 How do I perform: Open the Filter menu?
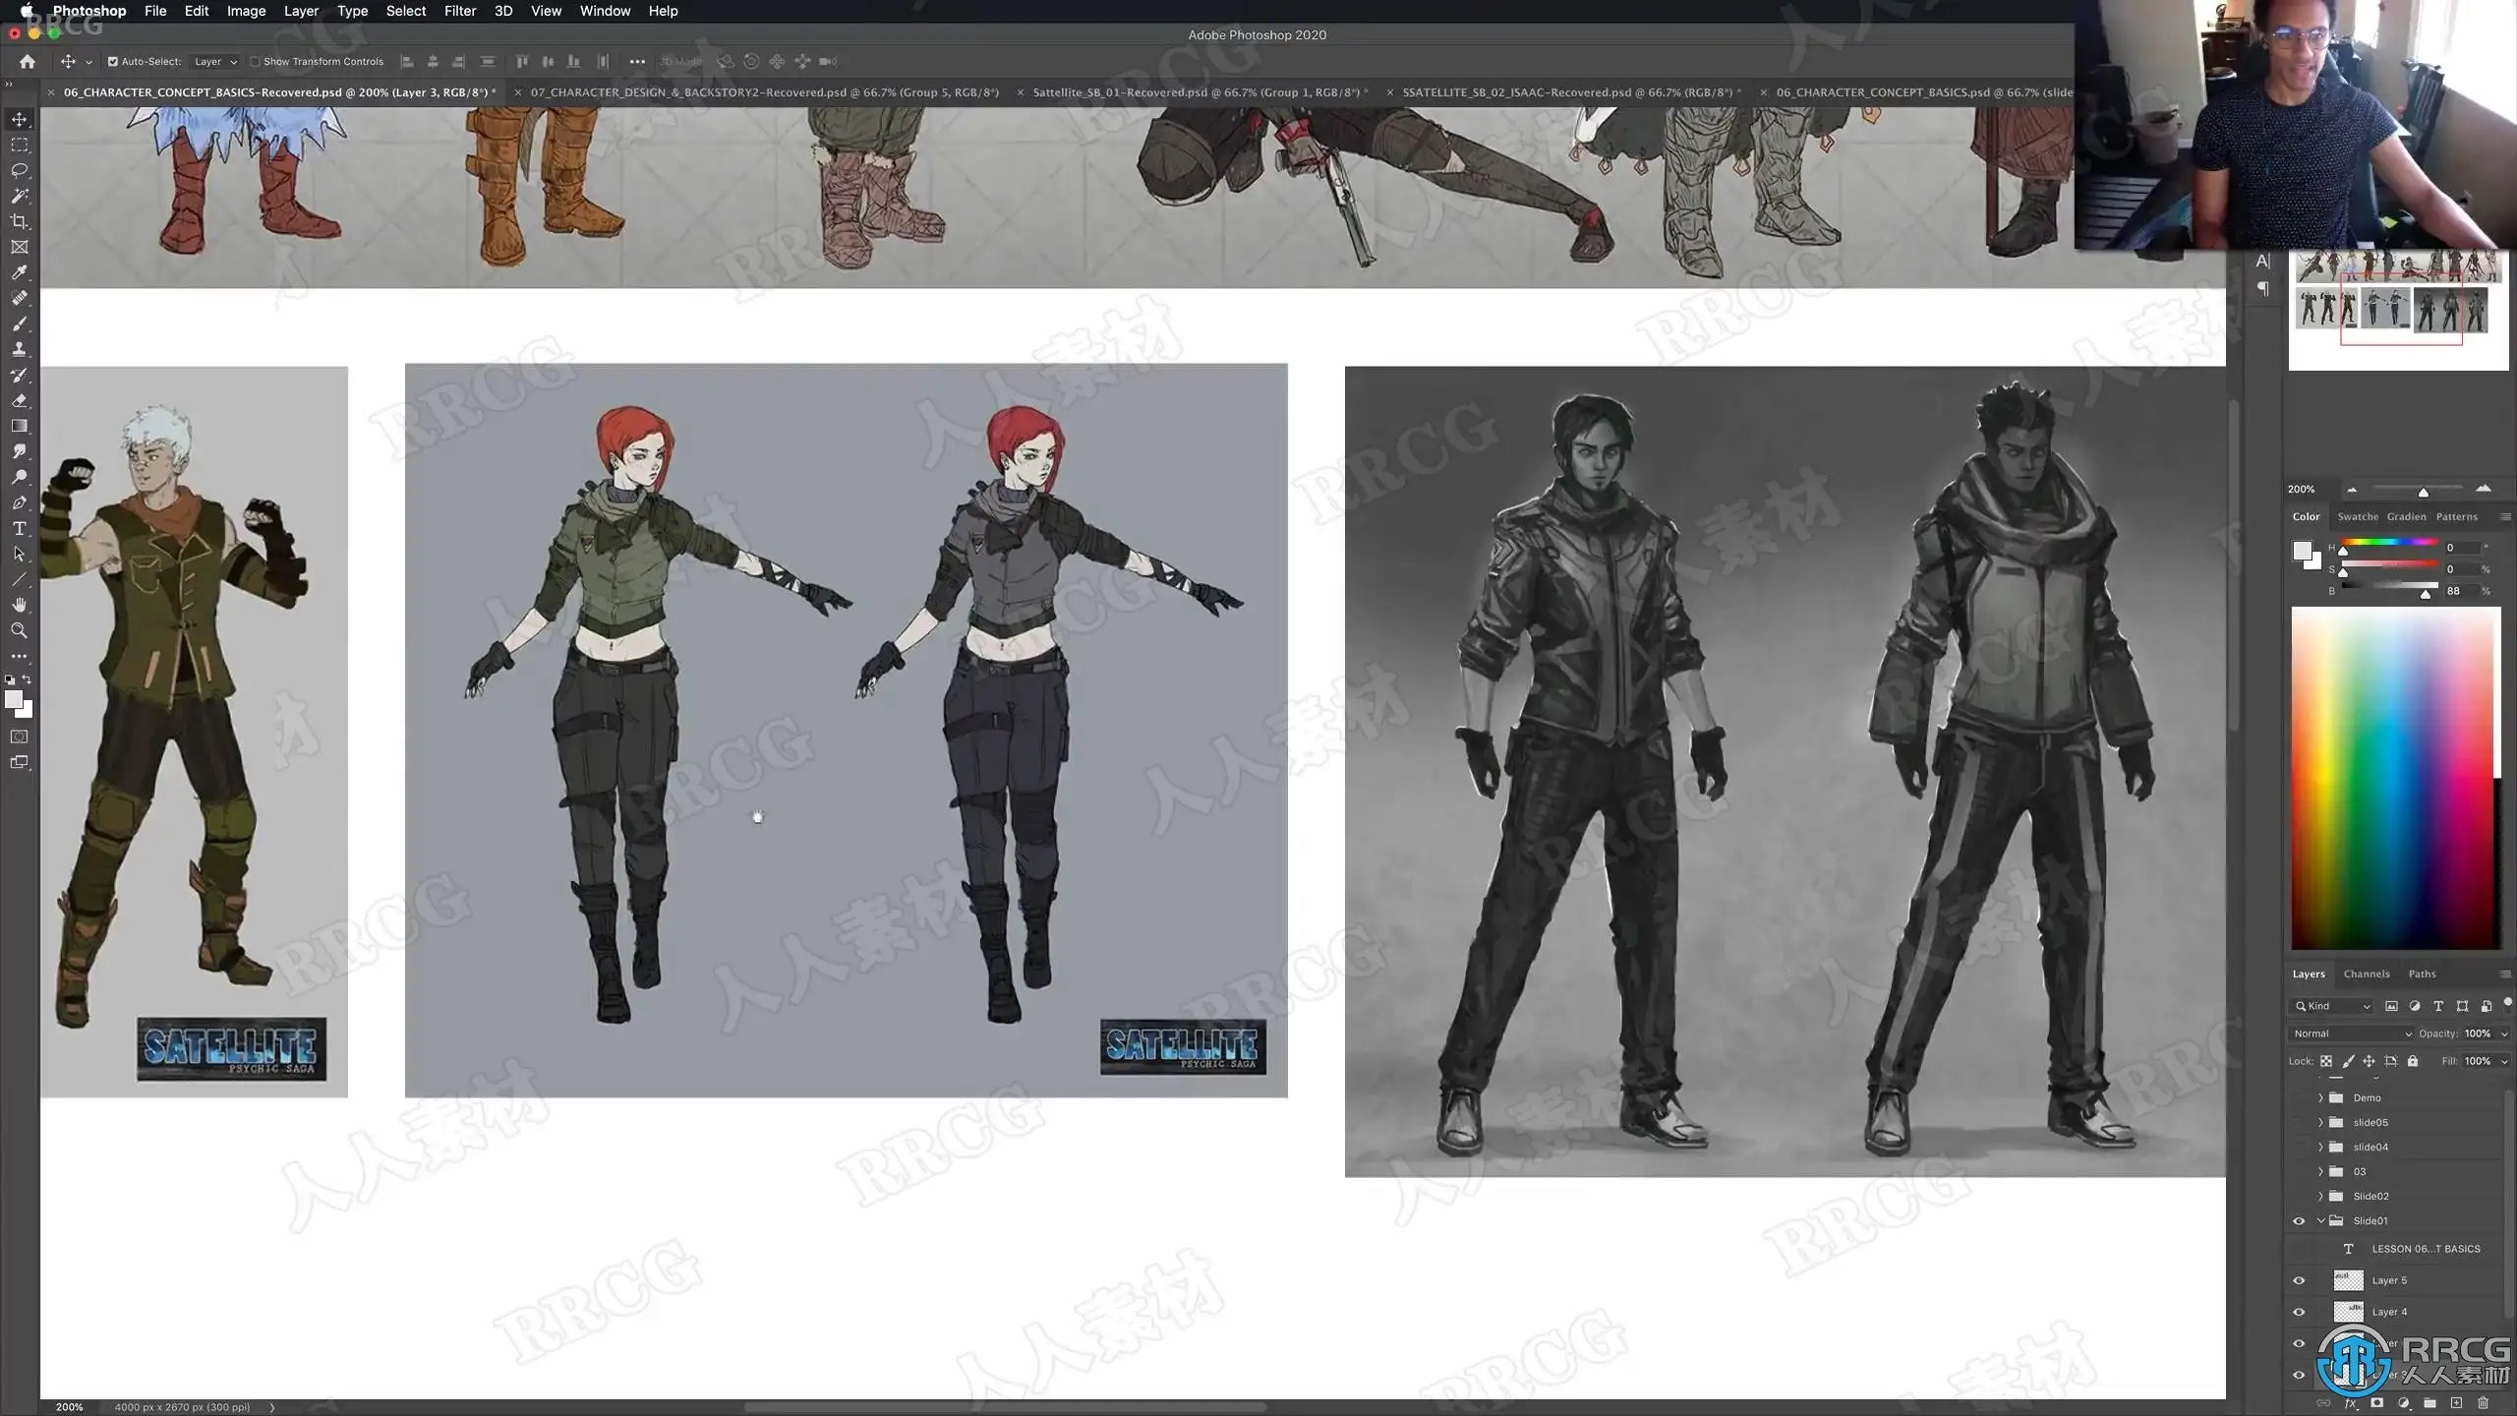tap(459, 11)
